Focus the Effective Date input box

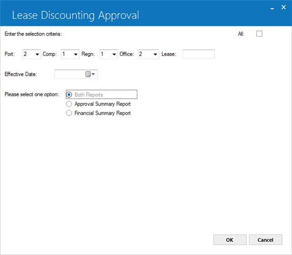70,74
